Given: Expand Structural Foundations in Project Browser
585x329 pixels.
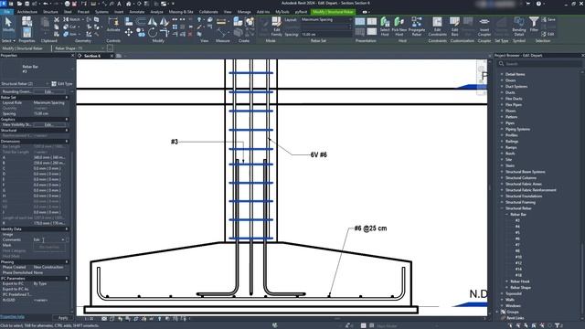Looking at the screenshot, I should pyautogui.click(x=502, y=196).
